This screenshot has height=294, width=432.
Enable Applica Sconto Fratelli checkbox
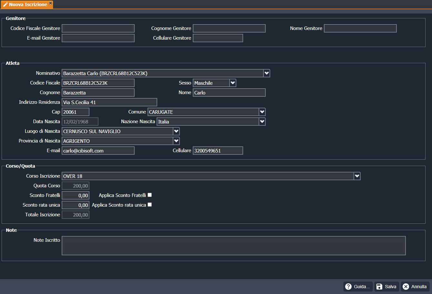point(149,195)
